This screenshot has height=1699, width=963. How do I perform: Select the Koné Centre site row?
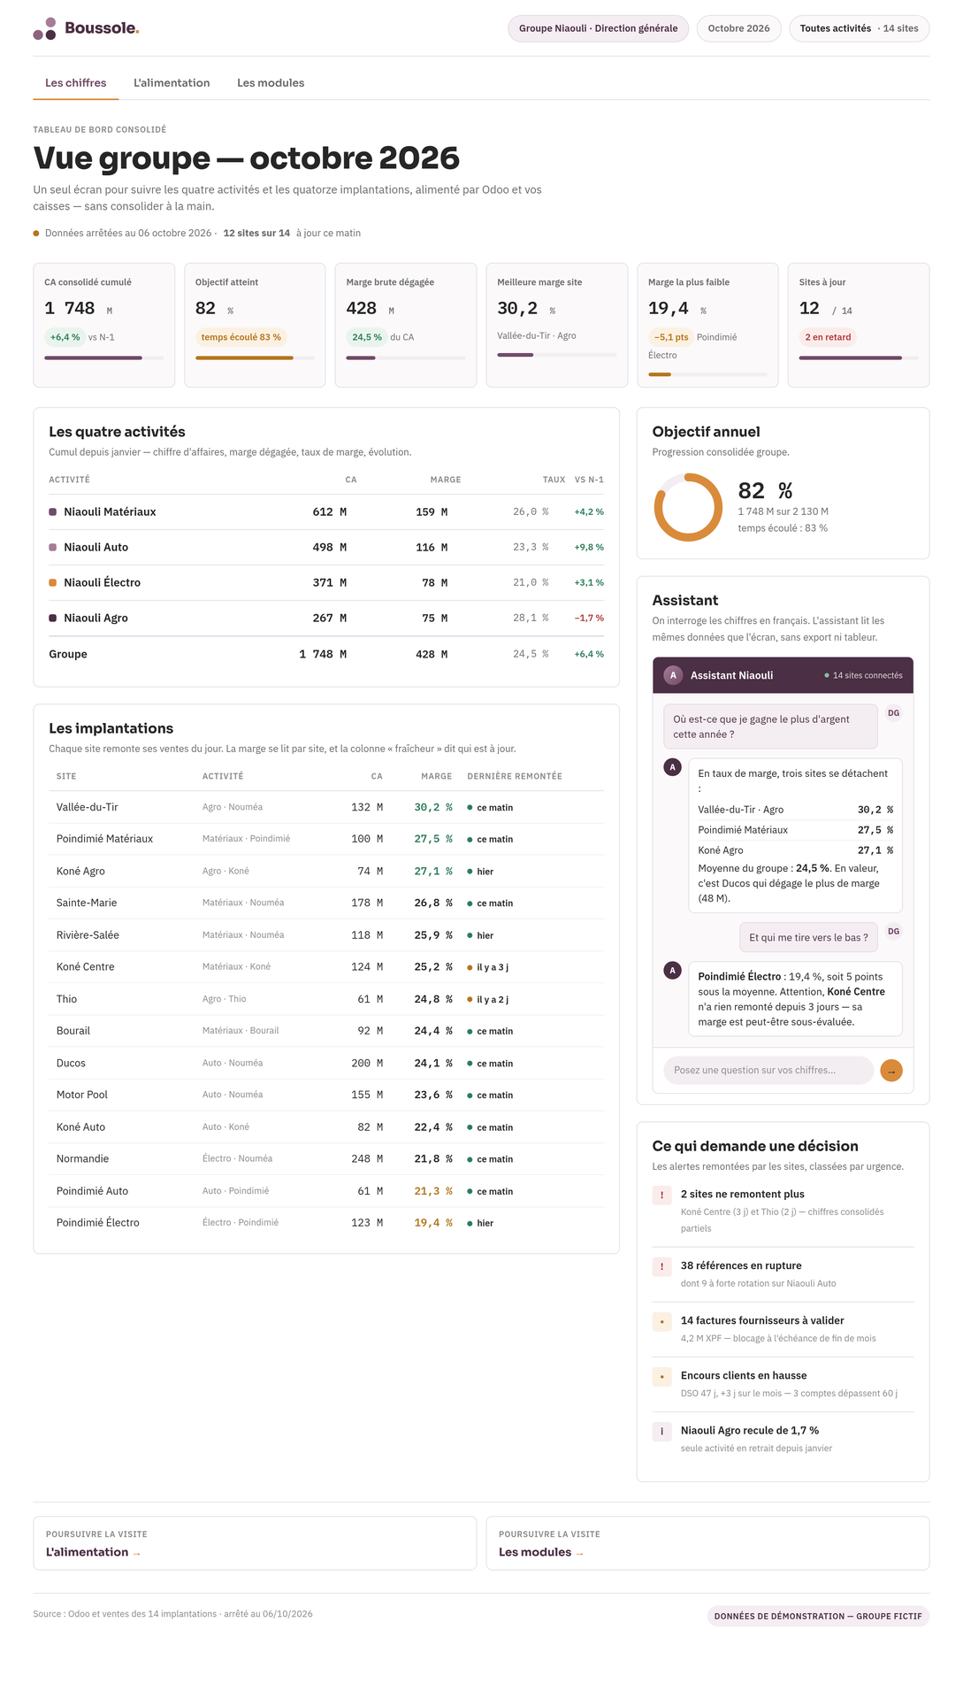pyautogui.click(x=326, y=967)
